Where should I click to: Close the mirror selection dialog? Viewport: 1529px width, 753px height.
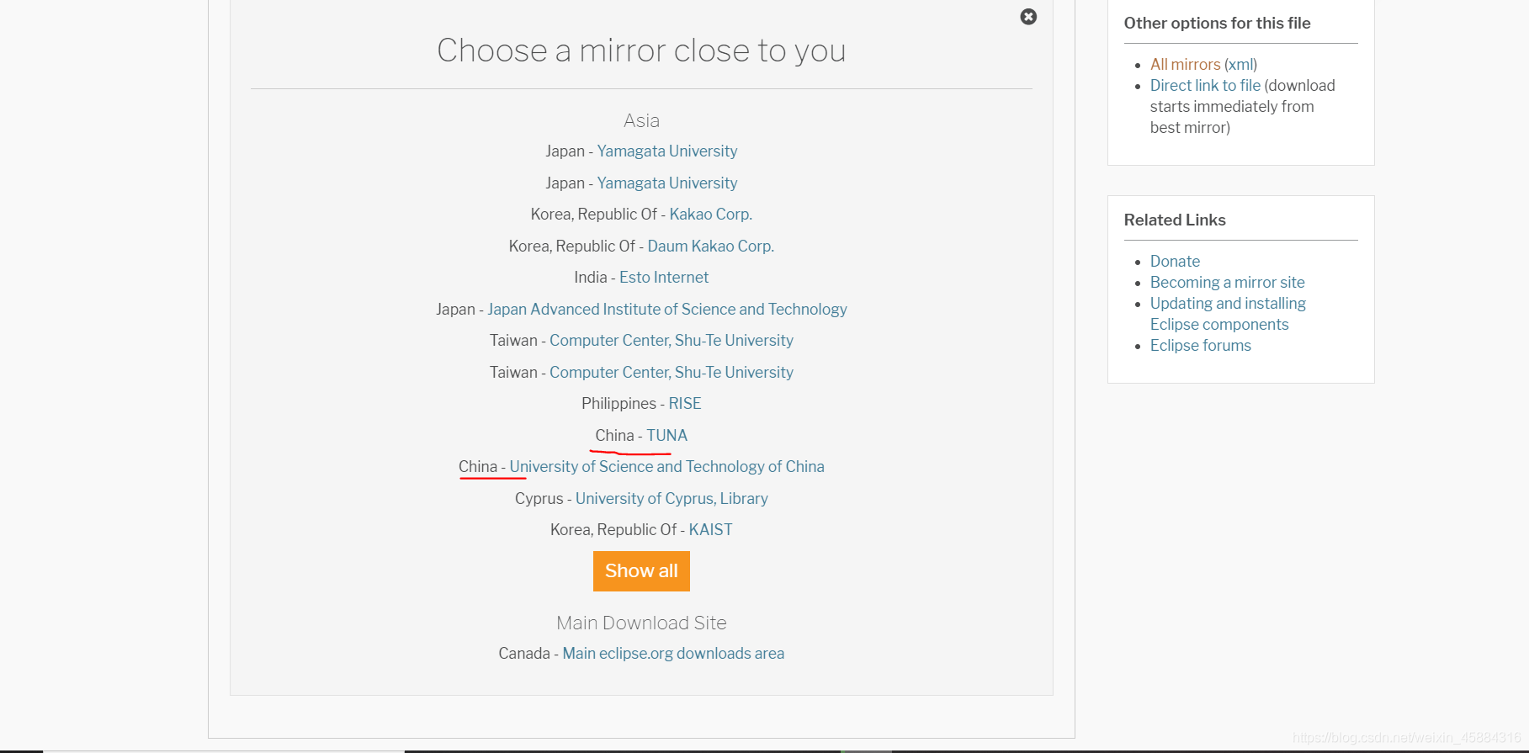1028,17
